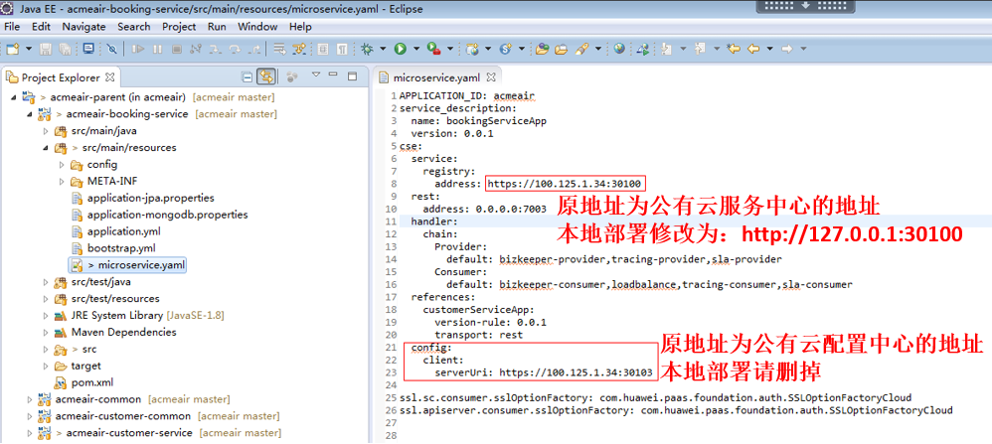Open the Navigate menu
Viewport: 992px width, 444px height.
click(x=83, y=27)
